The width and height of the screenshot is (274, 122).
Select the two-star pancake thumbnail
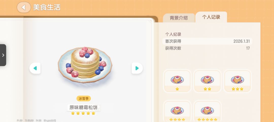(x=207, y=81)
